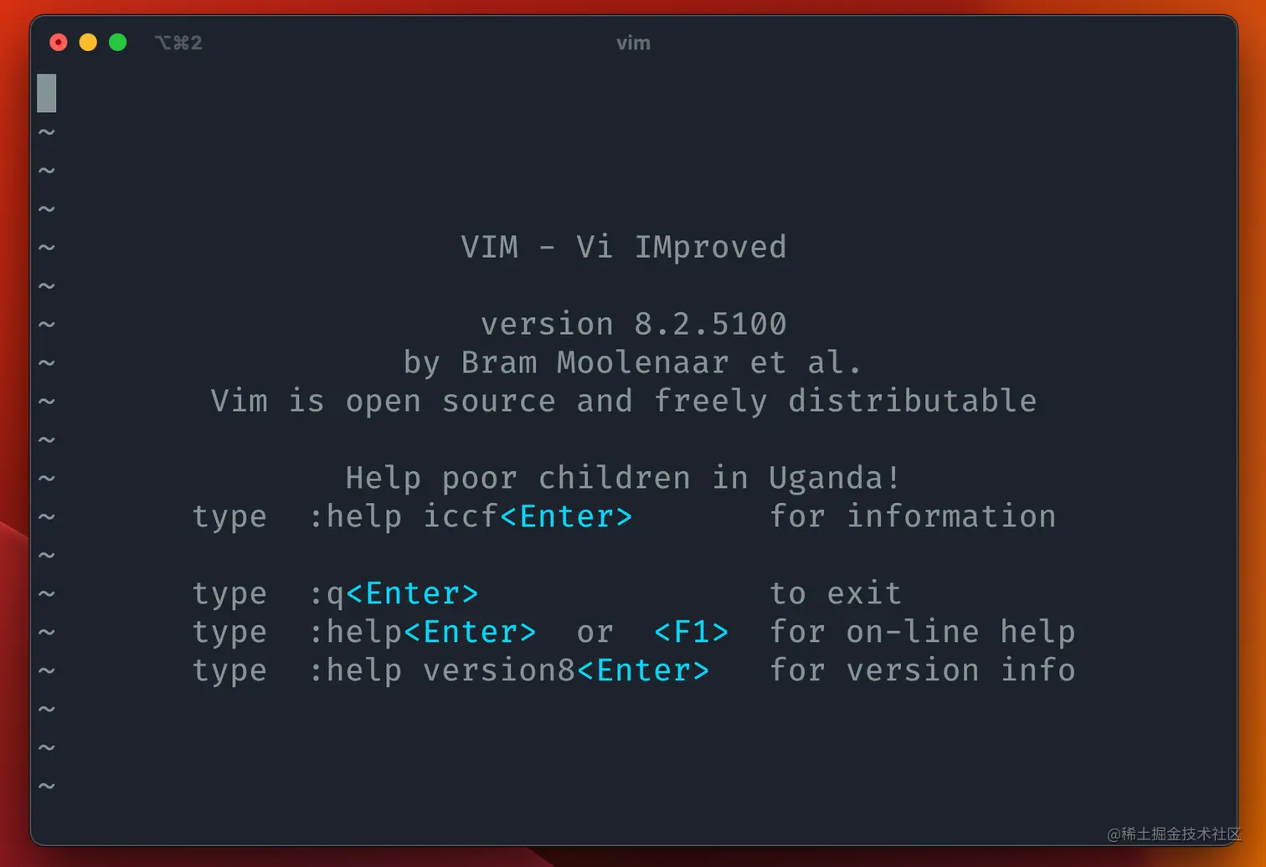1266x867 pixels.
Task: Click the word 'or' before <F1>
Action: pos(595,633)
